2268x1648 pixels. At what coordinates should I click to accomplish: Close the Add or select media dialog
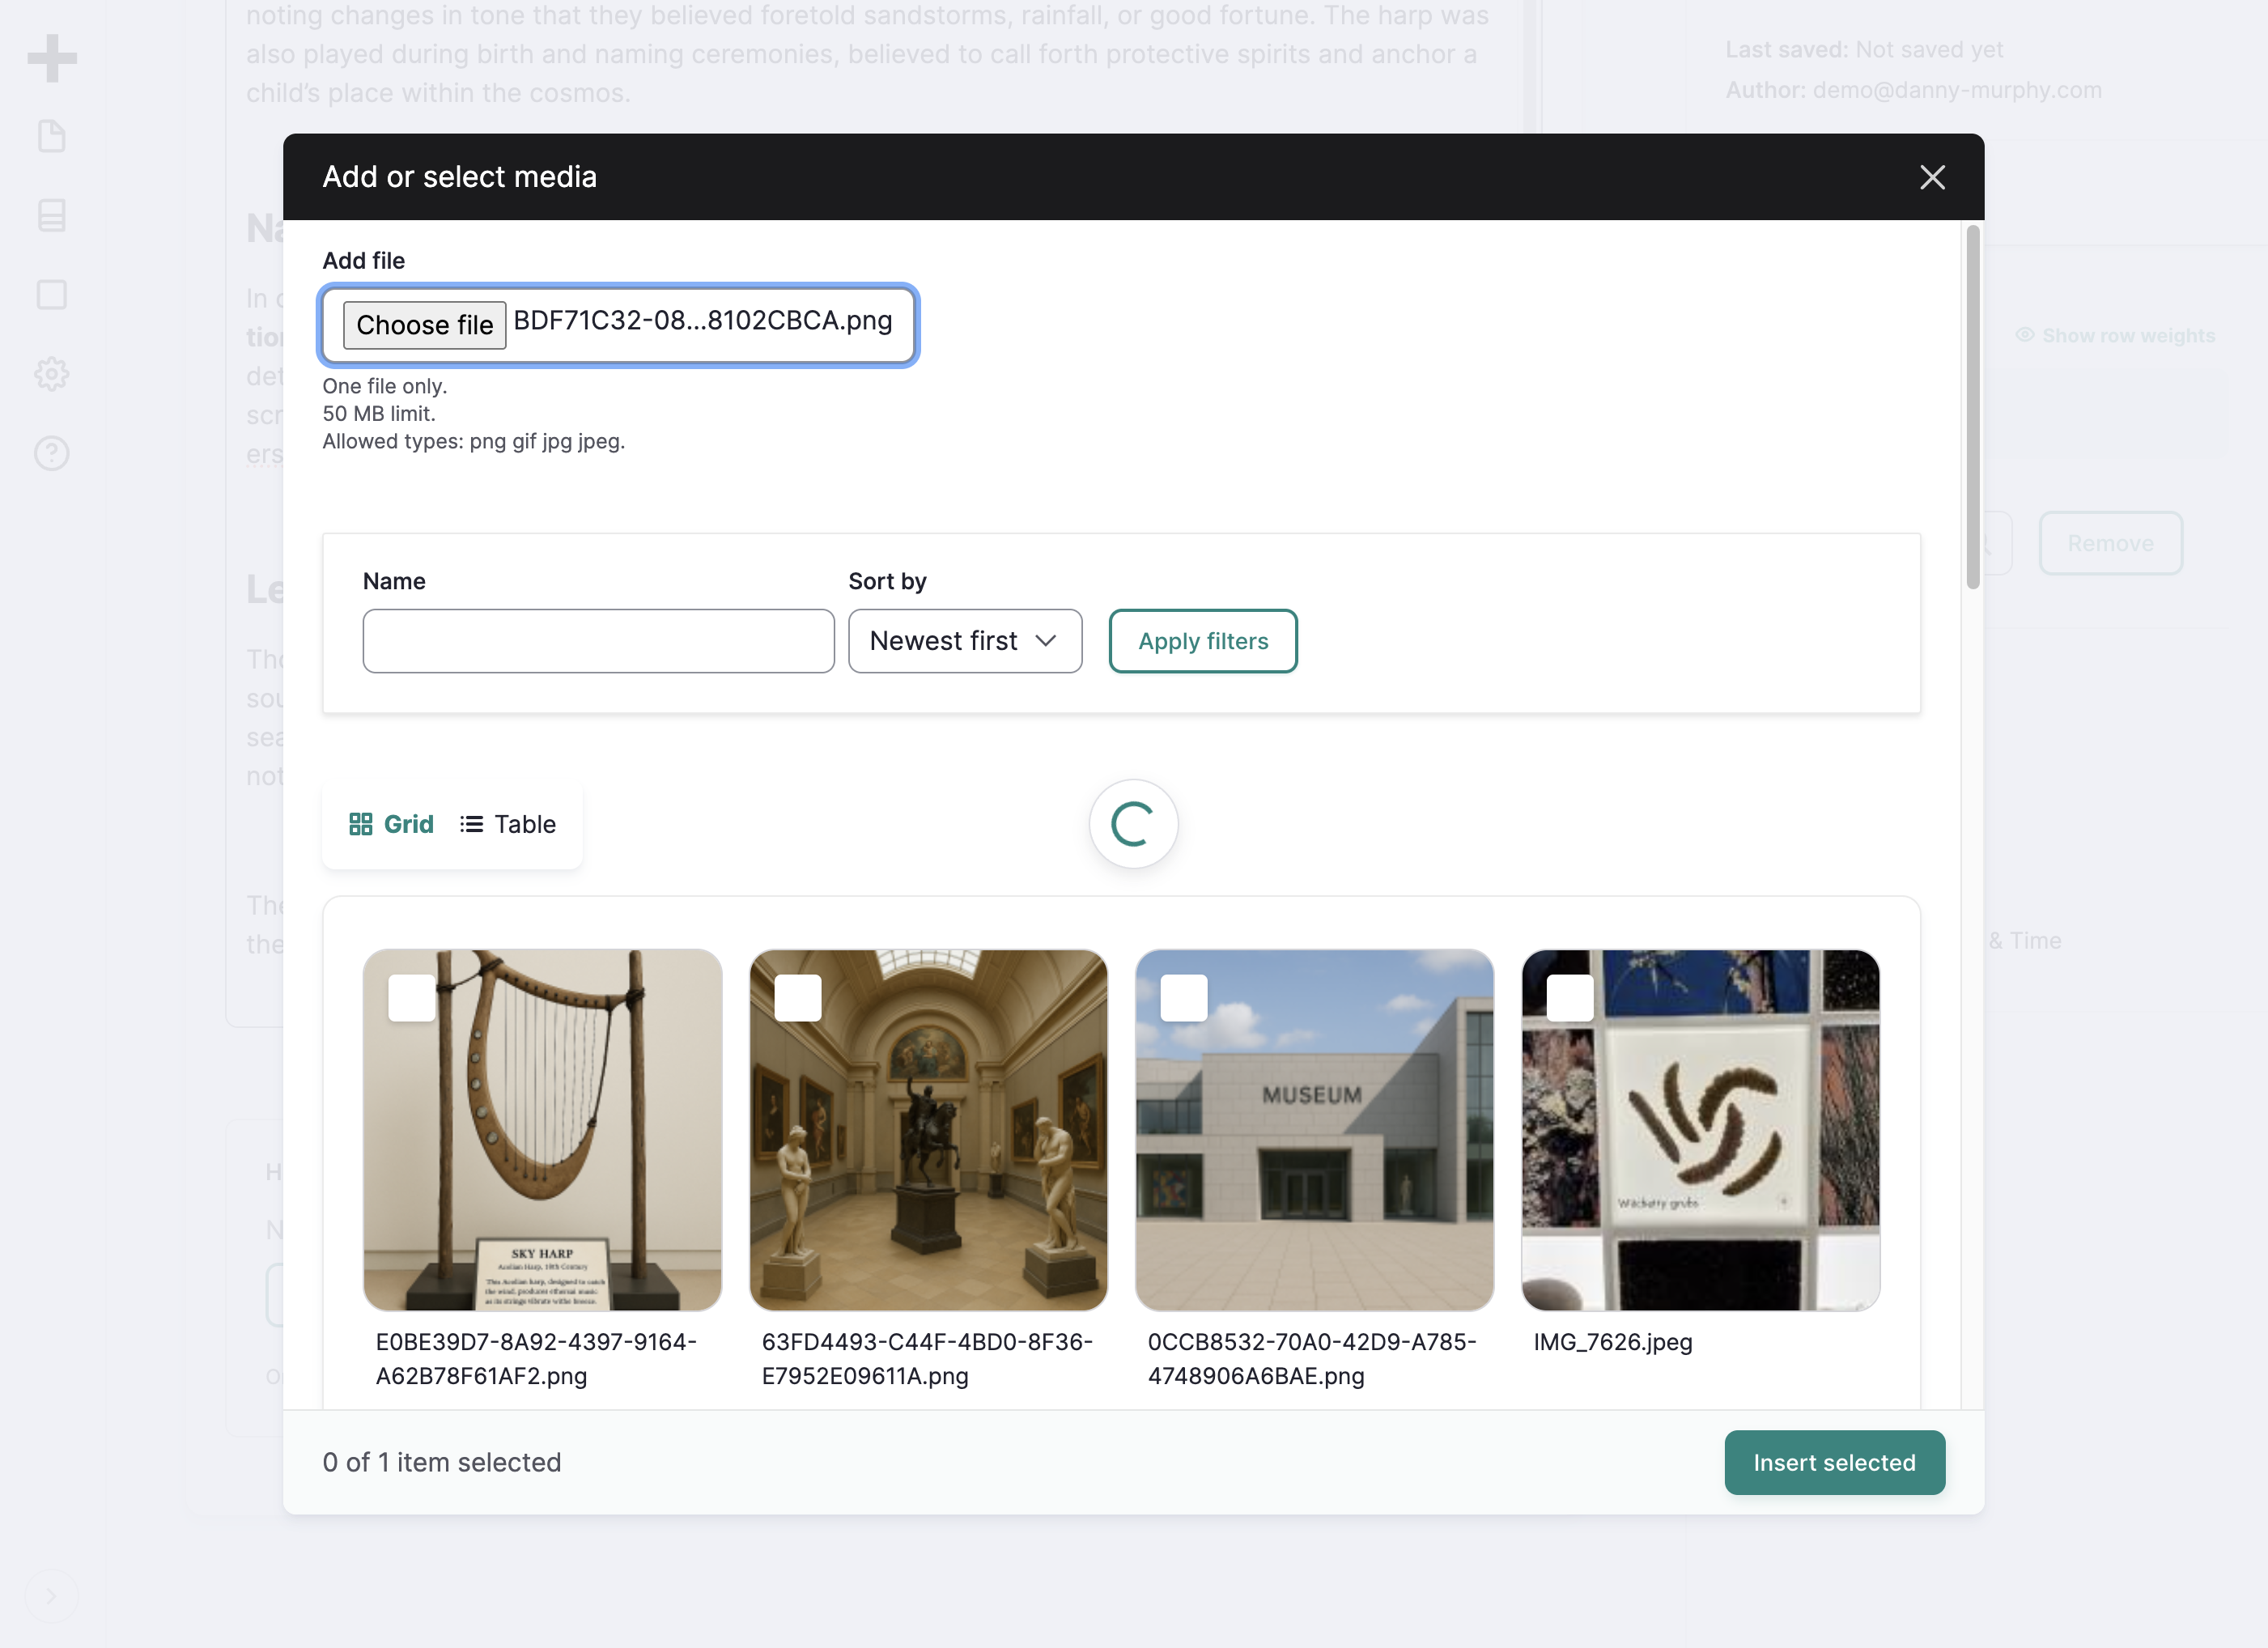(1932, 177)
